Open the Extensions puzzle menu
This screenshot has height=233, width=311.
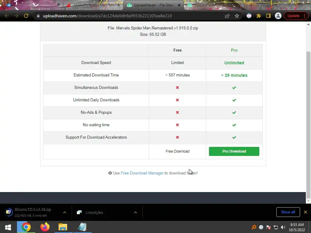coord(259,16)
